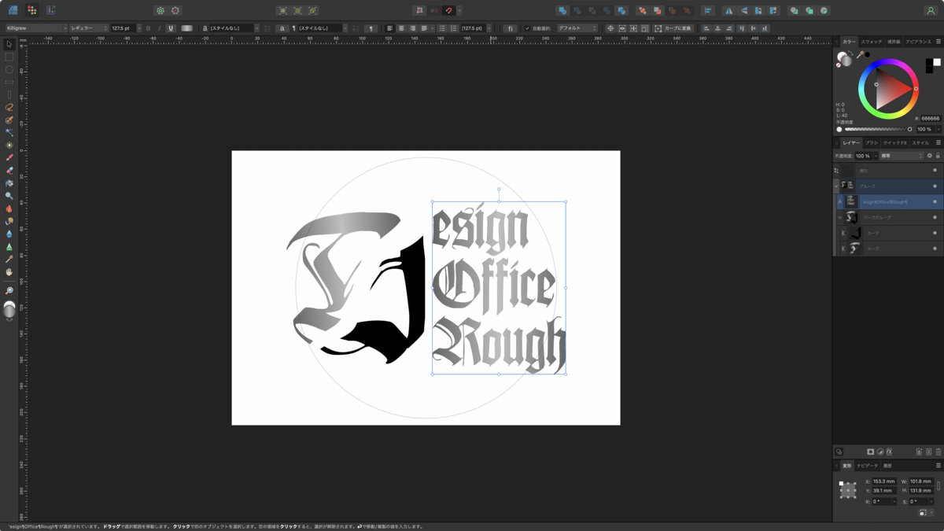The width and height of the screenshot is (944, 531).
Task: Switch to the Pixel persona icon
Action: [x=32, y=10]
